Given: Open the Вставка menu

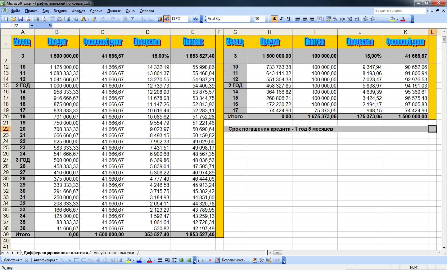Looking at the screenshot, I should click(x=60, y=11).
